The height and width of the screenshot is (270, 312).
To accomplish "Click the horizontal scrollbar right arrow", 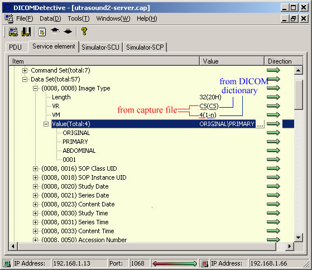I will coord(290,247).
